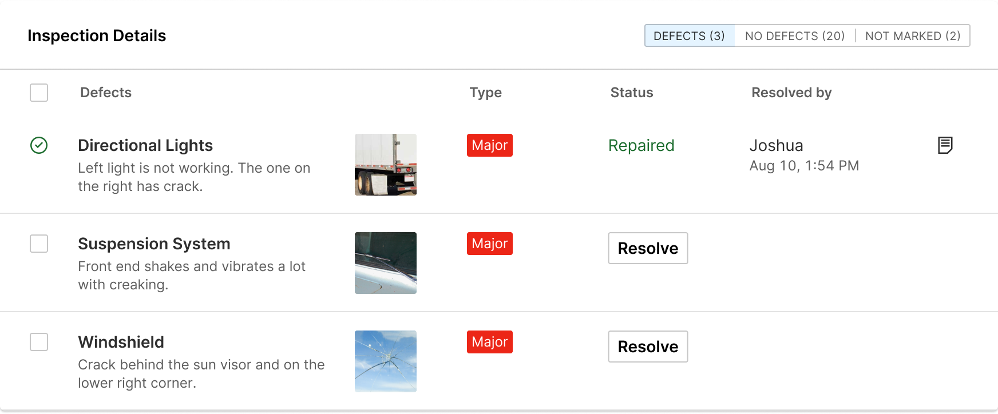Open the cracked Windshield photo
The width and height of the screenshot is (998, 414).
(x=386, y=361)
